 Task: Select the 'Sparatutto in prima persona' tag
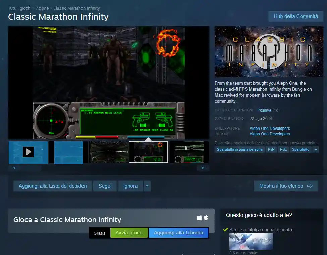[x=239, y=150]
